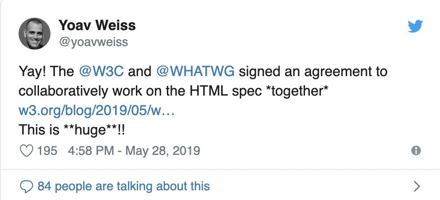The image size is (440, 200).
Task: Open the tweet info icon
Action: tap(416, 150)
